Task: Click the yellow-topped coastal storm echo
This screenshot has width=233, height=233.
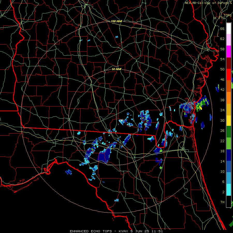Action: point(202,104)
